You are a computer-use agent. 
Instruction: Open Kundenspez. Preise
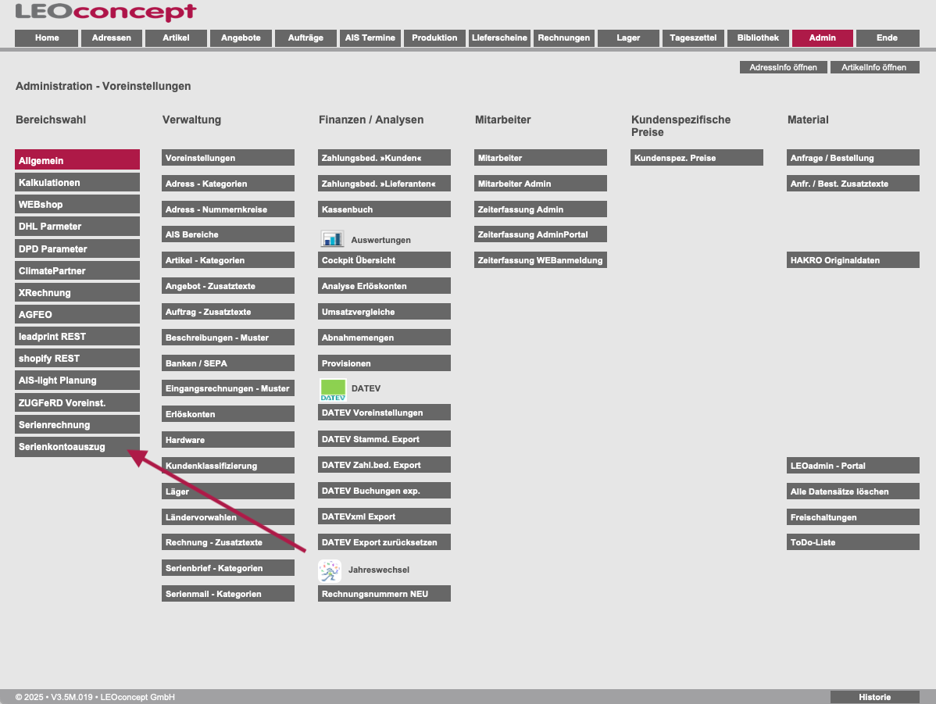pos(697,158)
